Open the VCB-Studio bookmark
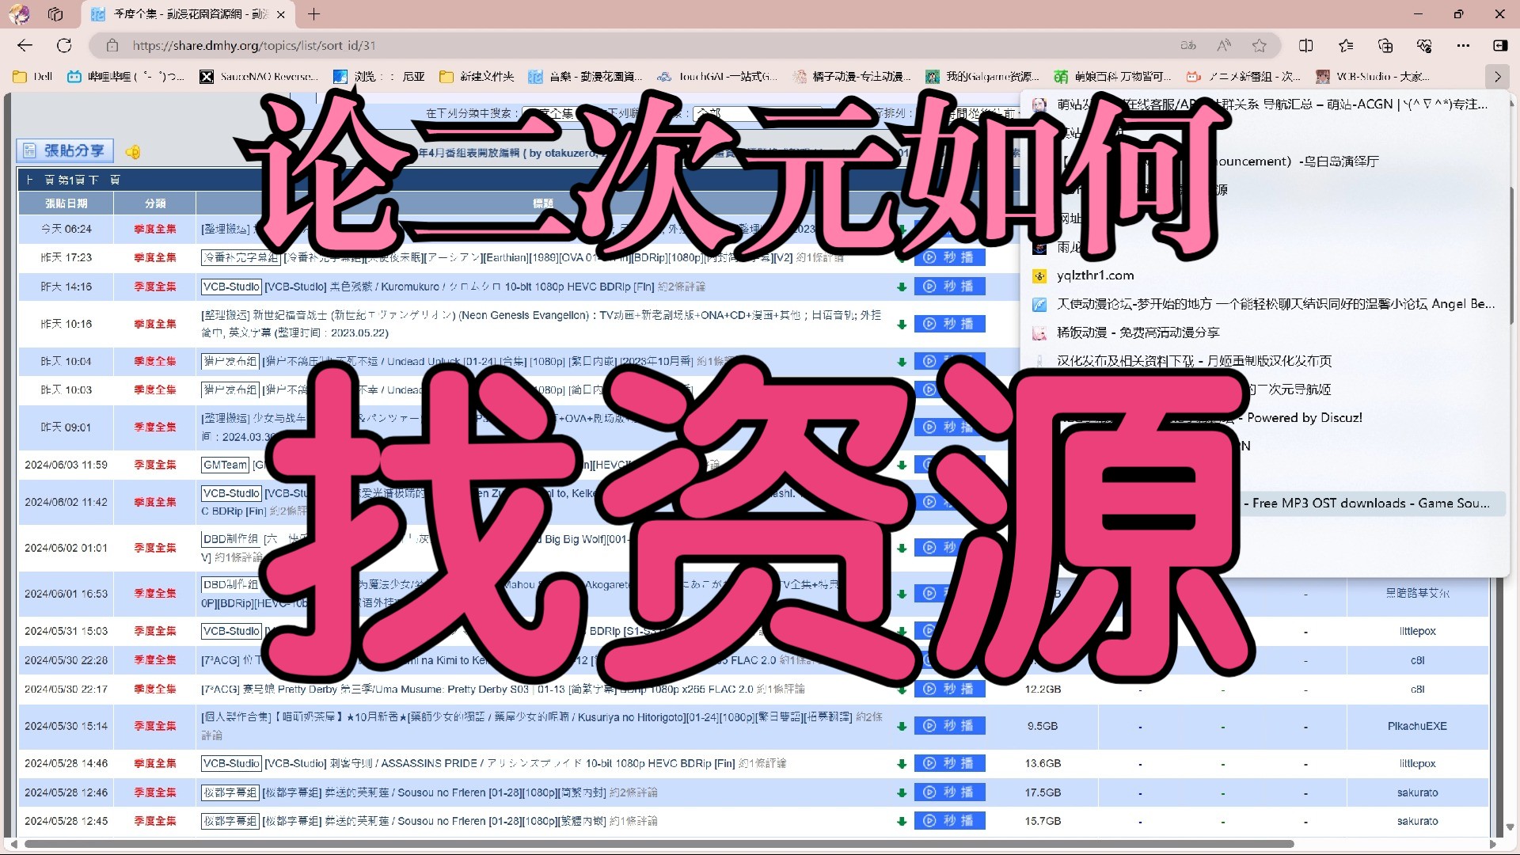Viewport: 1520px width, 855px height. 1373,77
